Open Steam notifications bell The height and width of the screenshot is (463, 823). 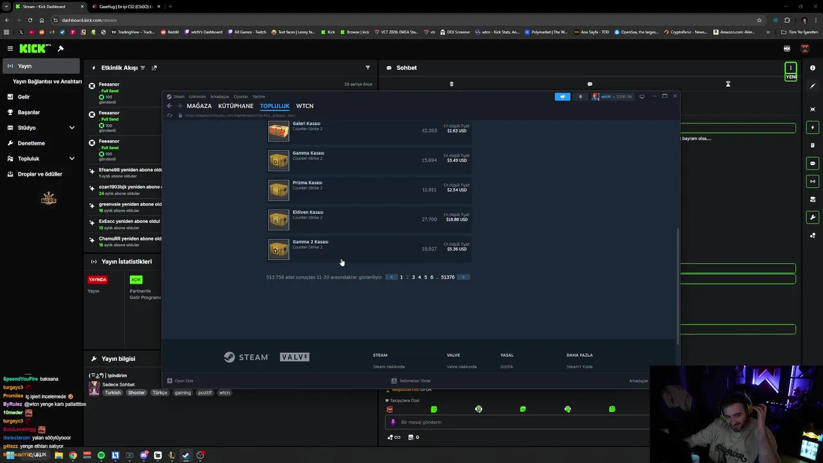coord(580,96)
